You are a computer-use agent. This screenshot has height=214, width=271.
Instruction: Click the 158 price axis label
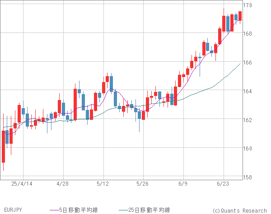(248, 177)
